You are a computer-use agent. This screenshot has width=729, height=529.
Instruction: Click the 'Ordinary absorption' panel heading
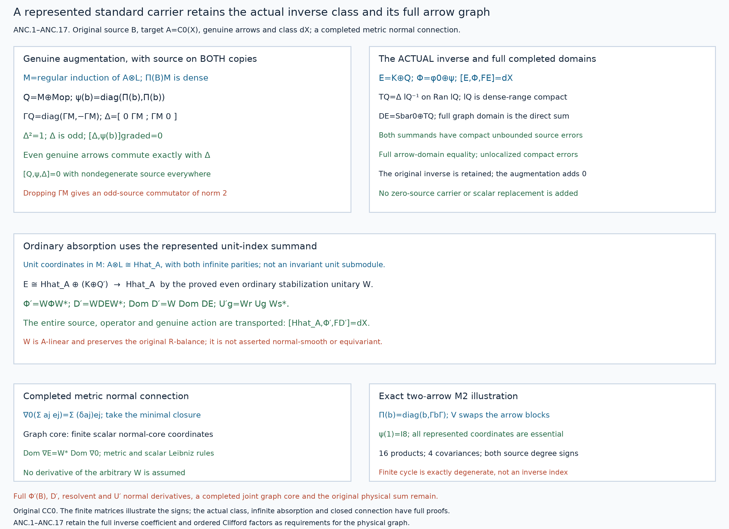170,246
